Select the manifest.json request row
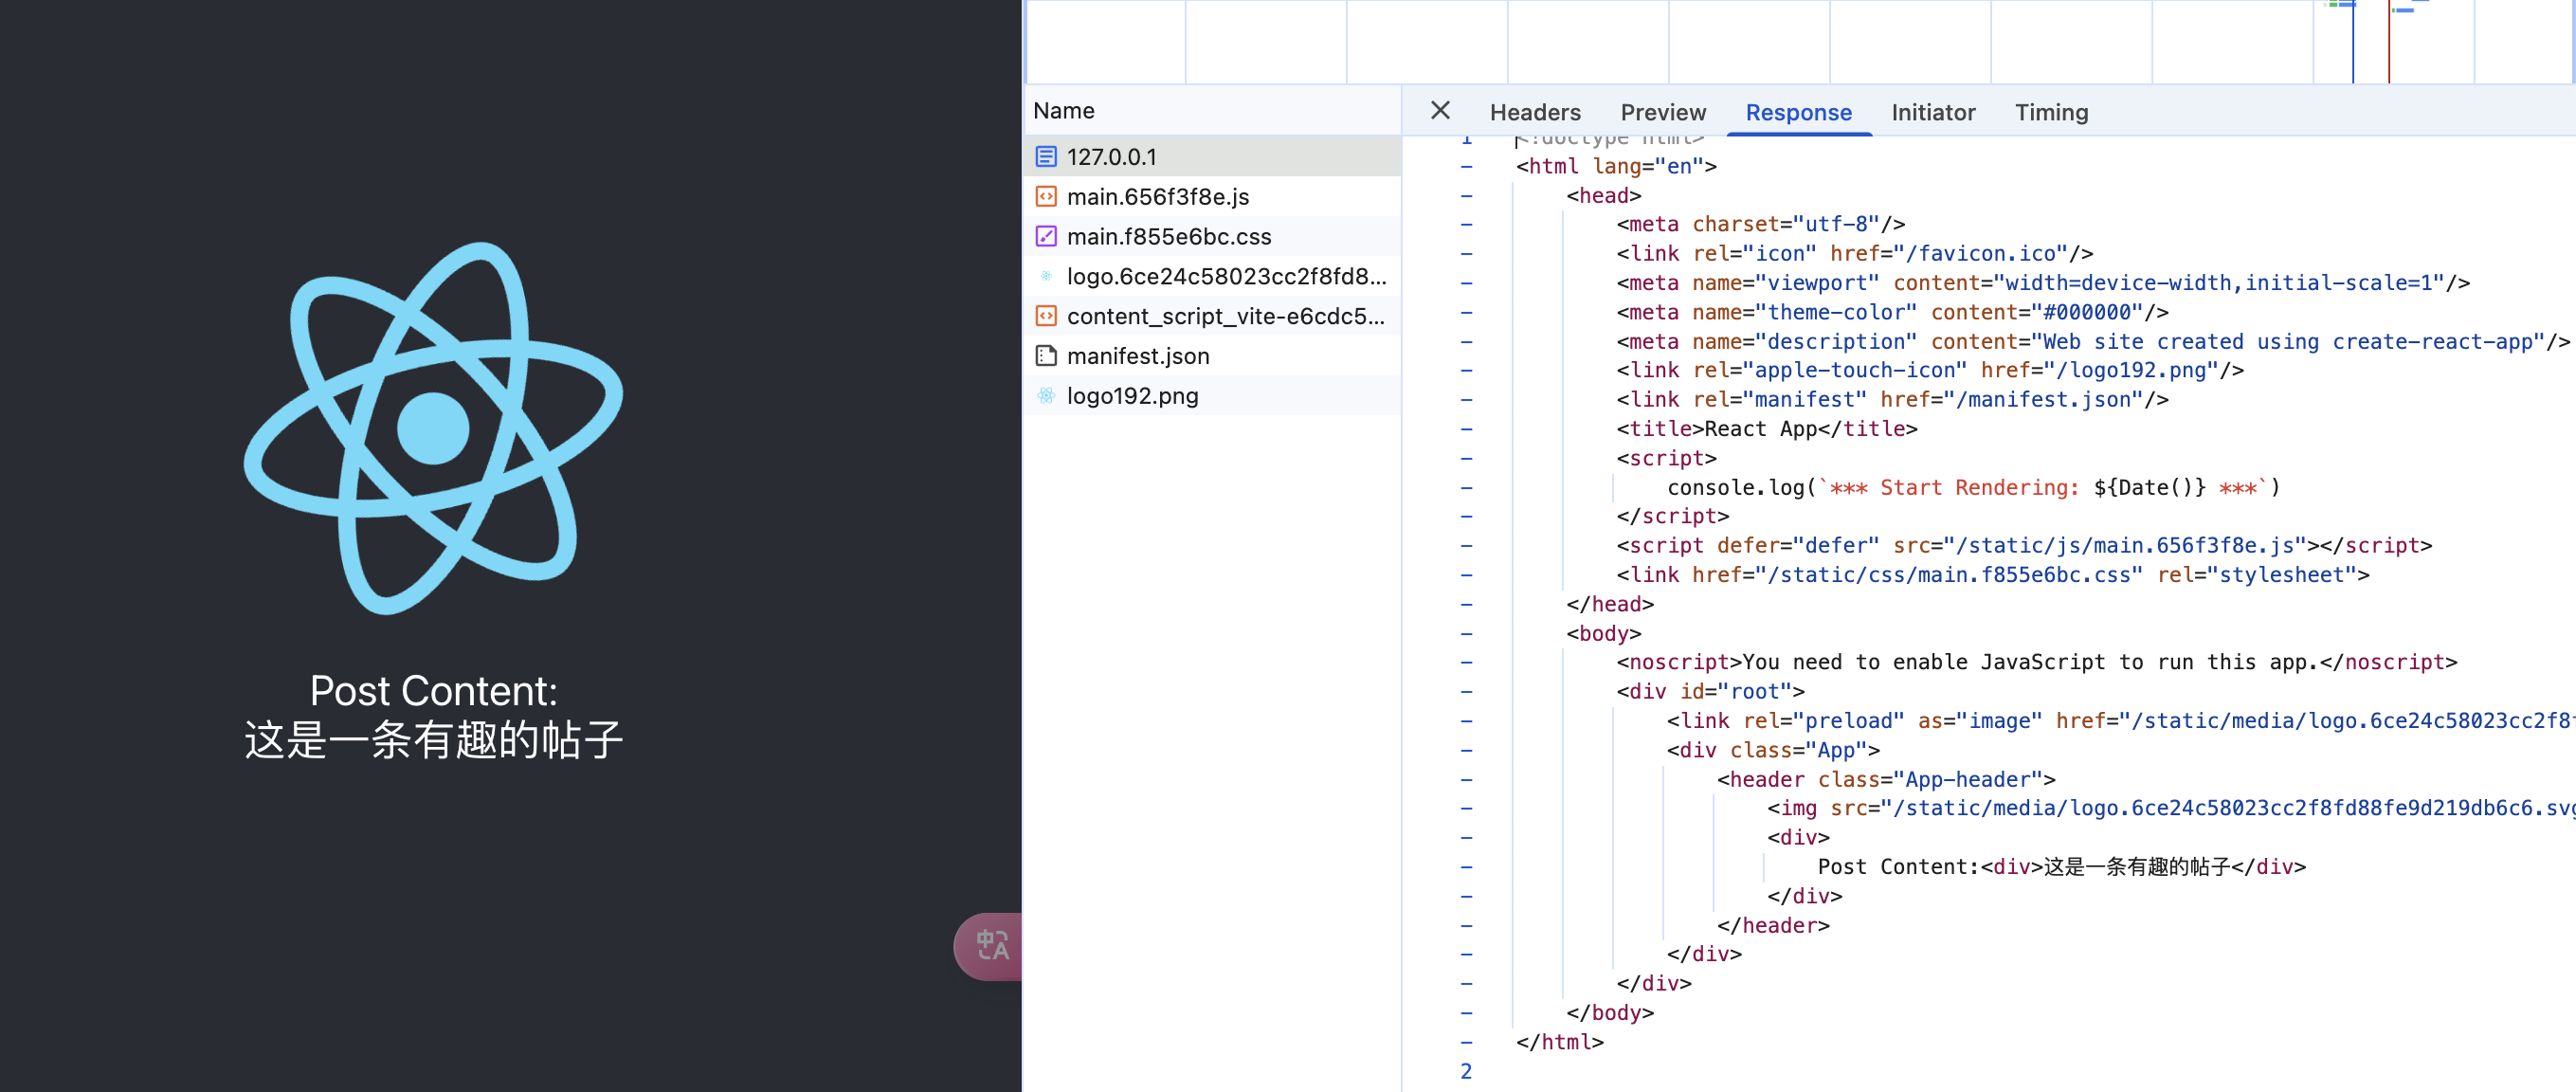The width and height of the screenshot is (2576, 1092). (x=1138, y=356)
